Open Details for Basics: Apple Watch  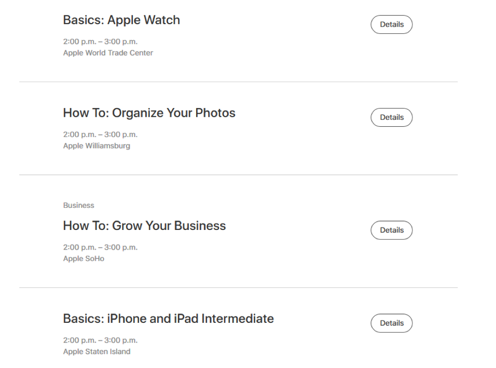pyautogui.click(x=391, y=25)
